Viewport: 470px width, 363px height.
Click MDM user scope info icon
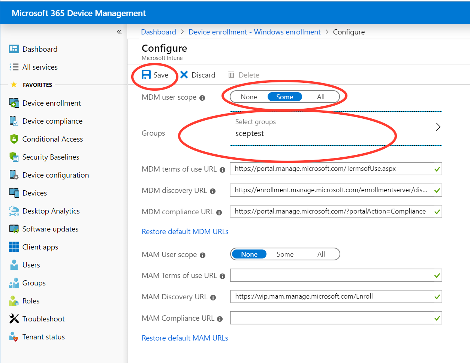pos(202,98)
